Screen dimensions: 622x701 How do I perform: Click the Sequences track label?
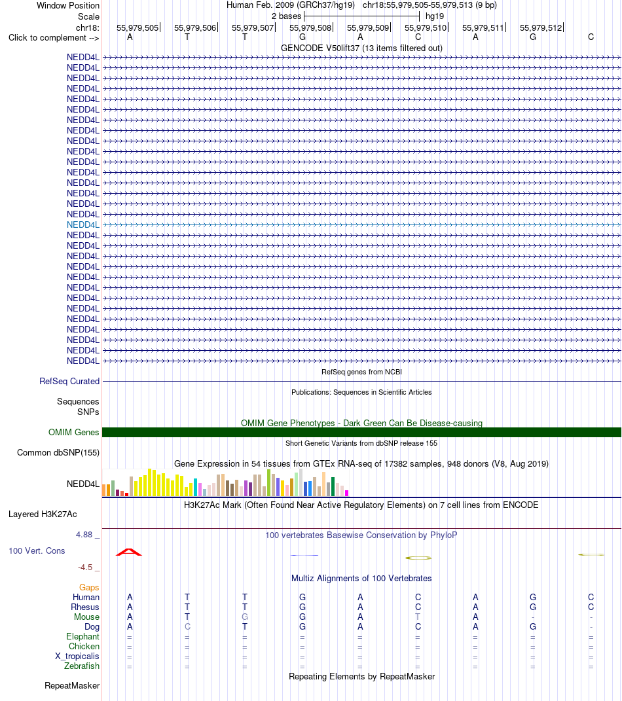pos(78,401)
